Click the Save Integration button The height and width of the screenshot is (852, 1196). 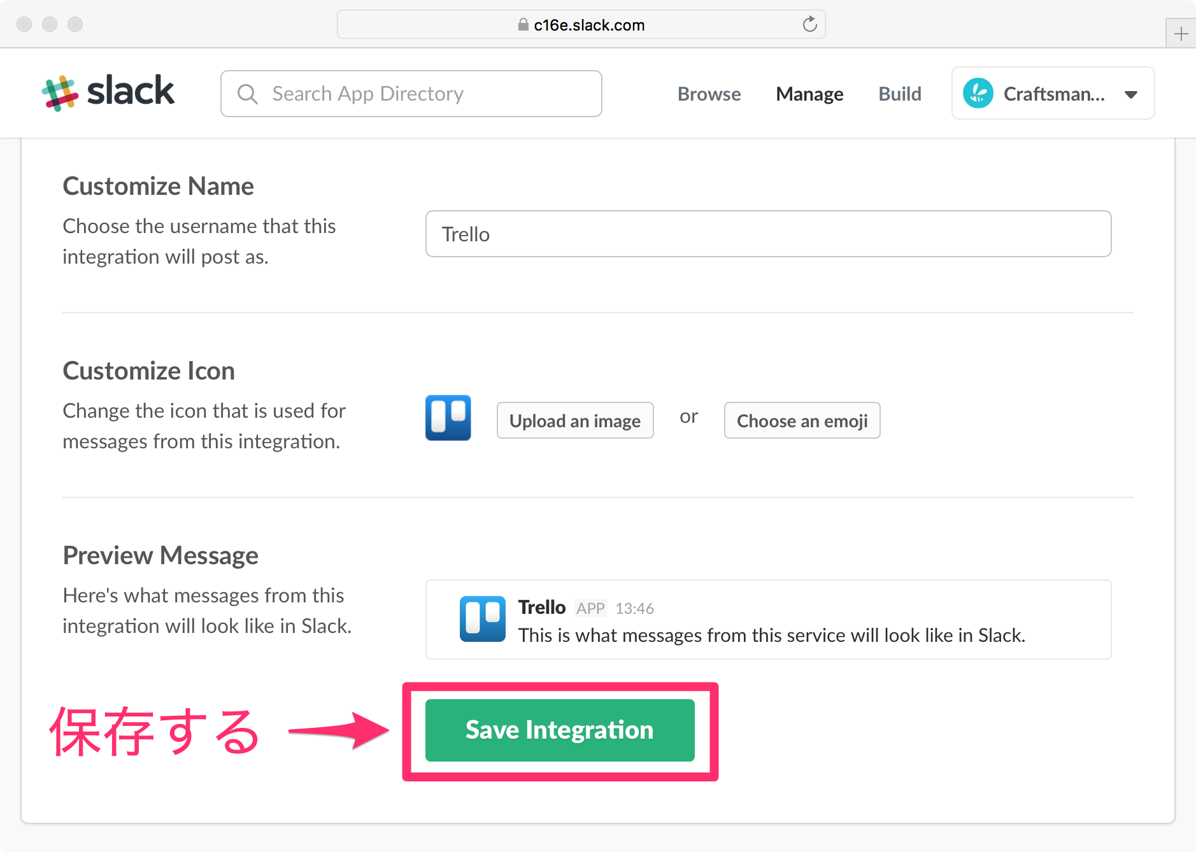560,730
